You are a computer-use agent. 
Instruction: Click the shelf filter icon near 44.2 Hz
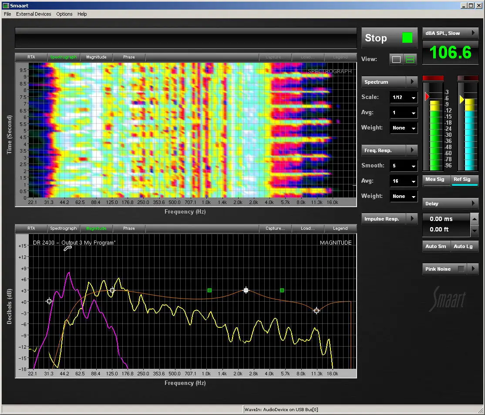pyautogui.click(x=68, y=248)
